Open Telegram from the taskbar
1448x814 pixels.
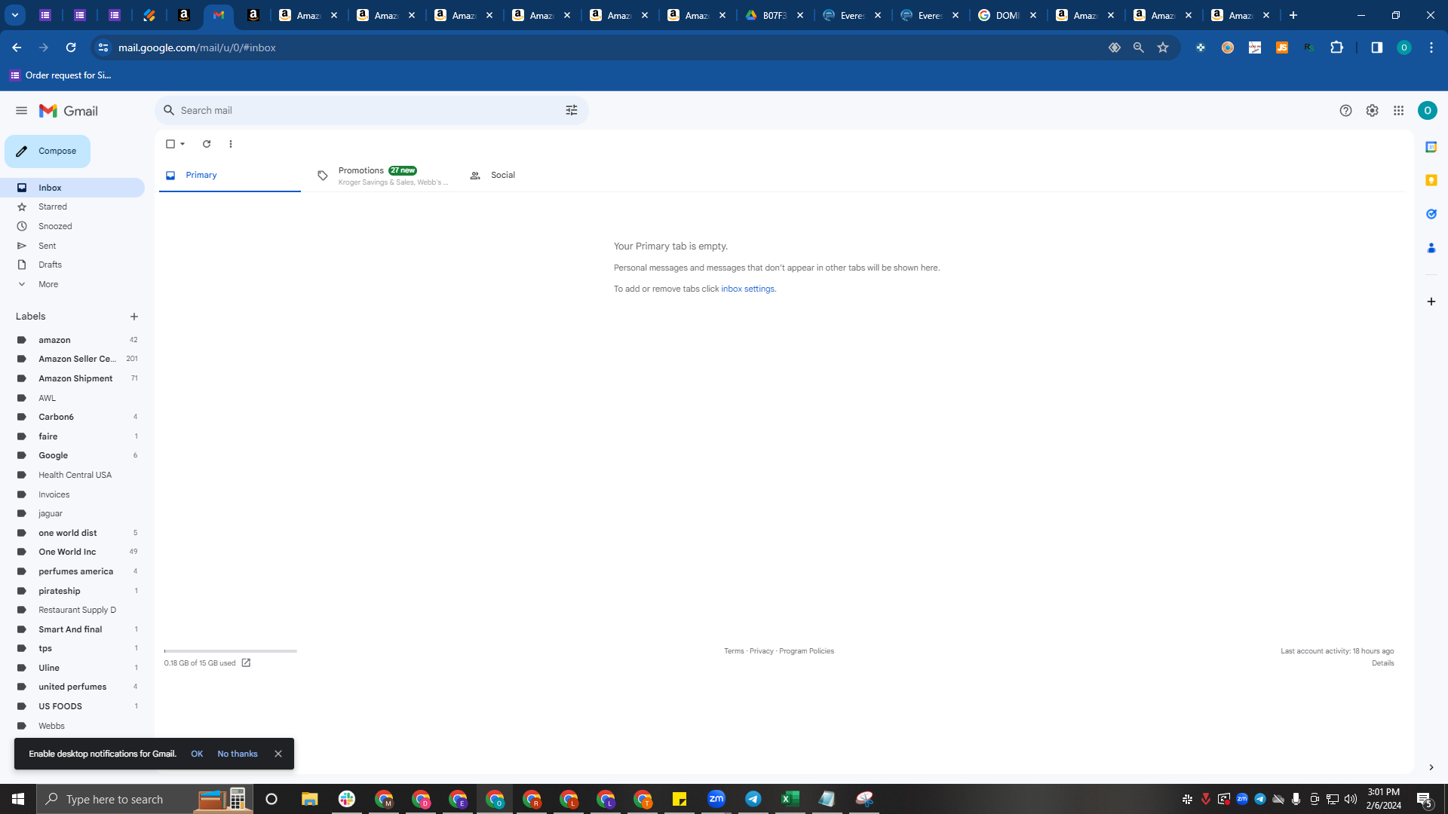(753, 799)
